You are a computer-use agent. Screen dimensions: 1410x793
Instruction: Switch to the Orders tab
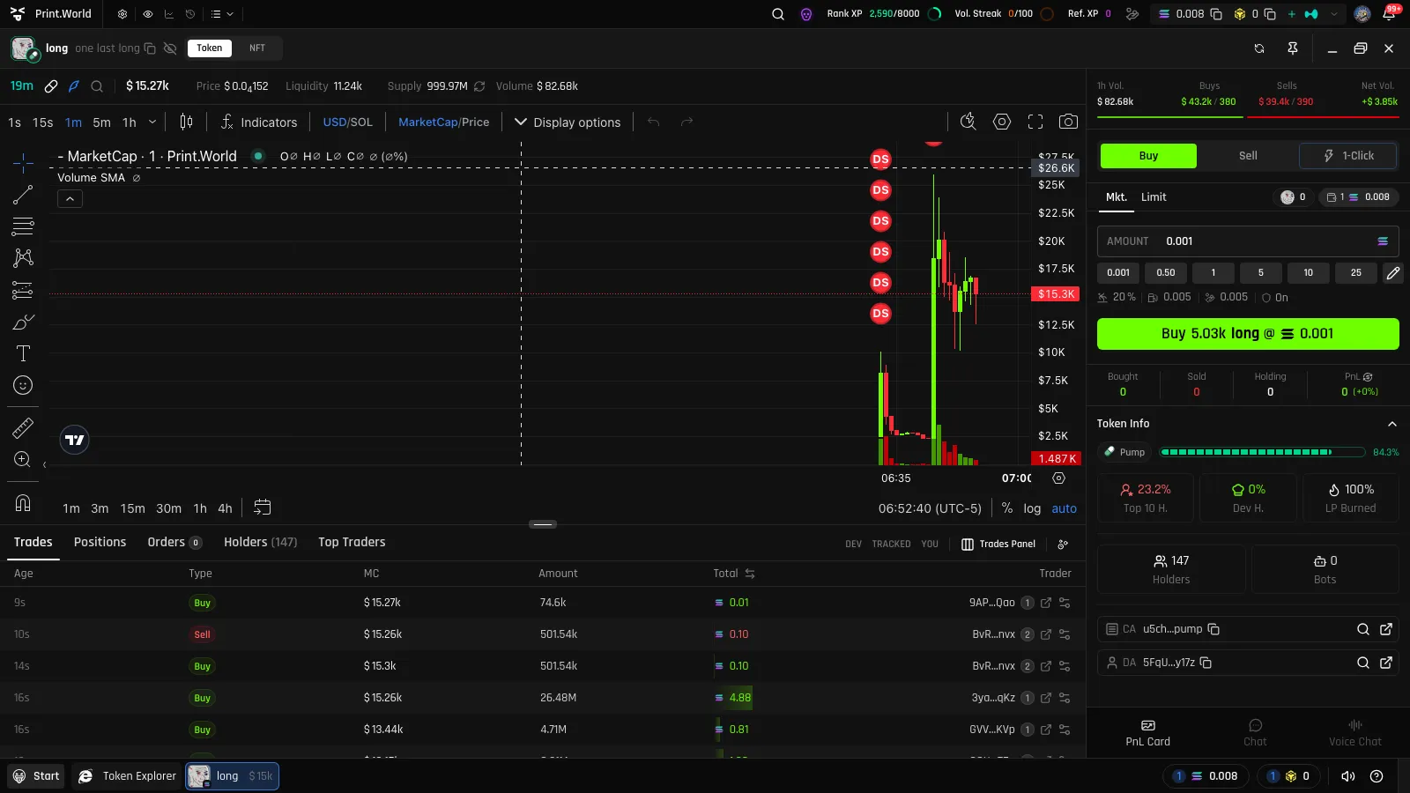point(174,542)
